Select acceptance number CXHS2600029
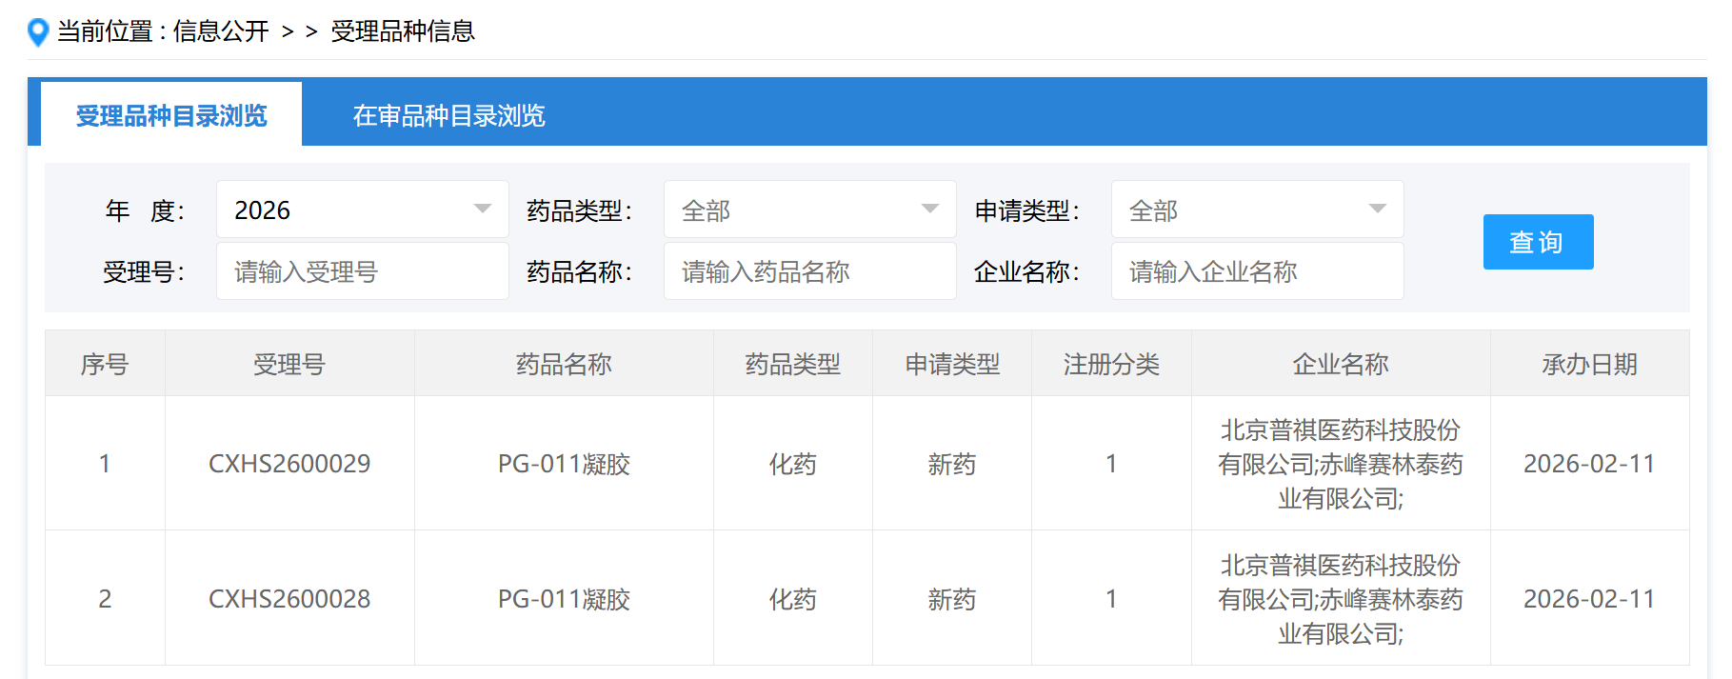 [x=289, y=464]
